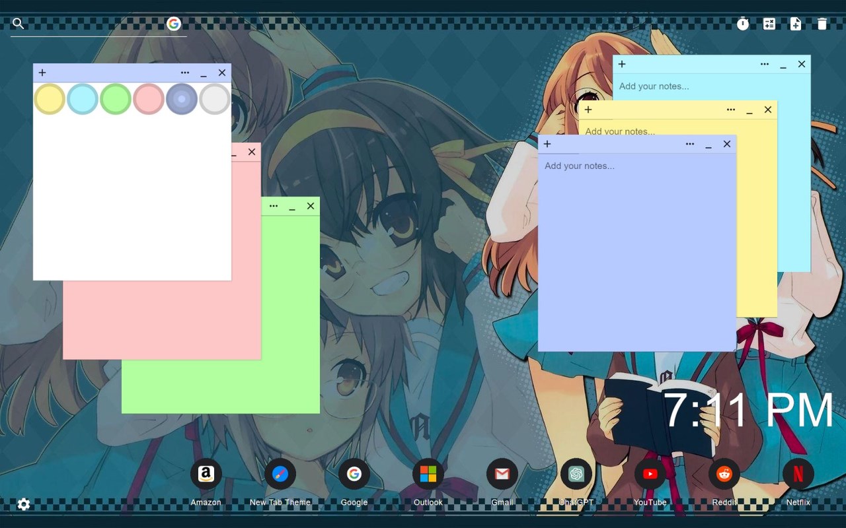
Task: Select the light blue note color
Action: tap(83, 99)
